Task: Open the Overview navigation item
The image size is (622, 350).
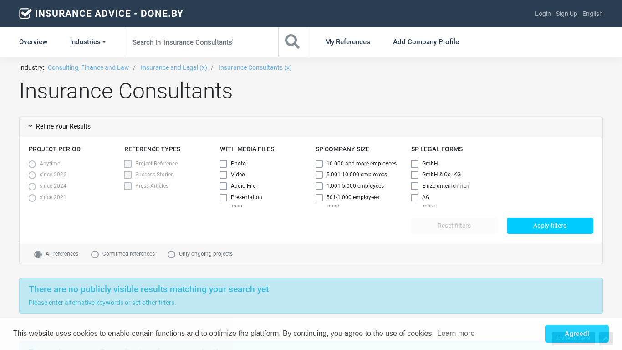Action: tap(33, 42)
